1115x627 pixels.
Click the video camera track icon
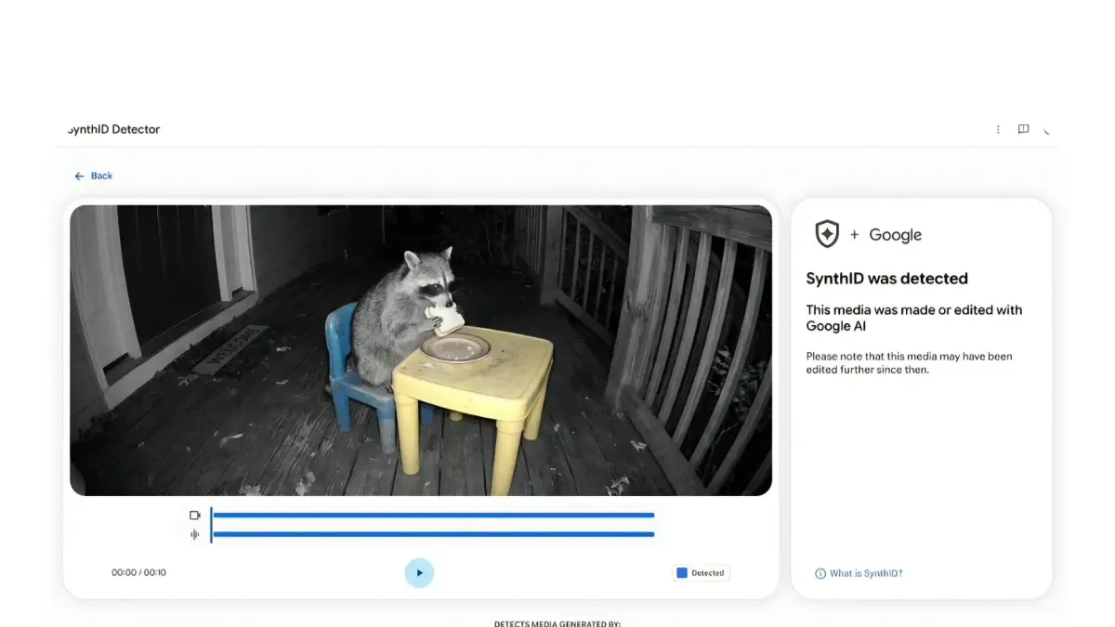tap(195, 516)
